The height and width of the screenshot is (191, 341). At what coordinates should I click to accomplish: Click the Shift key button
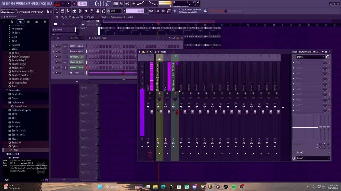[151, 11]
